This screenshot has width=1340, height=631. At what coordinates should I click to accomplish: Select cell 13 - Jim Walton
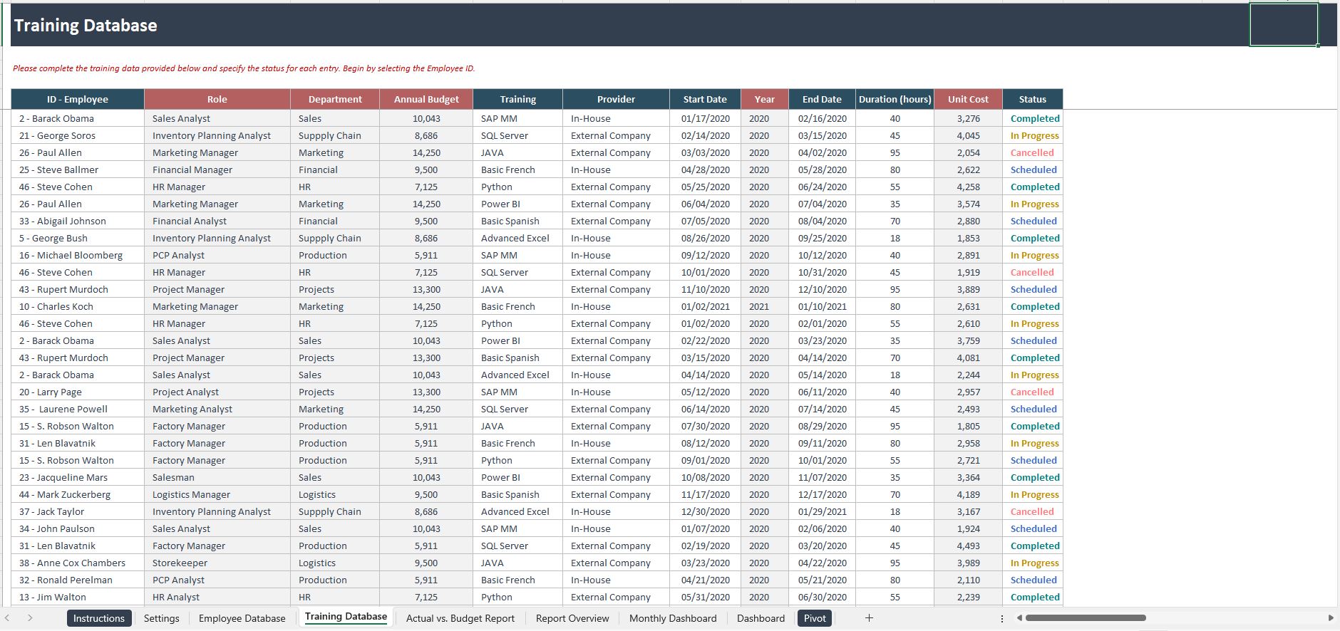click(78, 597)
